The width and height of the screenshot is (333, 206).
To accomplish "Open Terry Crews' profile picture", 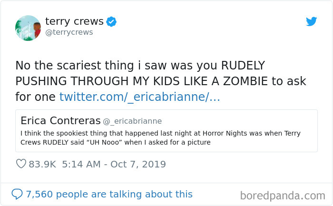I will [28, 28].
